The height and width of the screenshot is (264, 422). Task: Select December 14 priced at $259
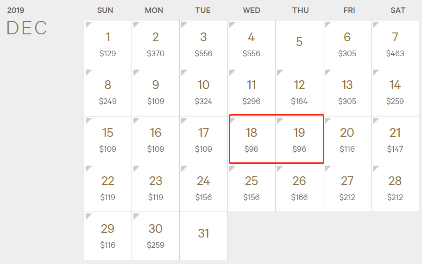395,92
